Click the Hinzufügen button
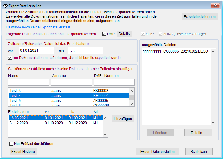 pos(123,119)
